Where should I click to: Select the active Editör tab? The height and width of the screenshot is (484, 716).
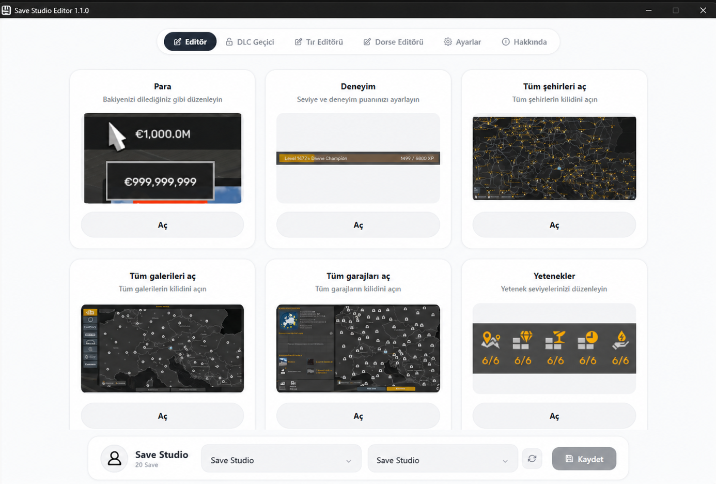pyautogui.click(x=190, y=42)
